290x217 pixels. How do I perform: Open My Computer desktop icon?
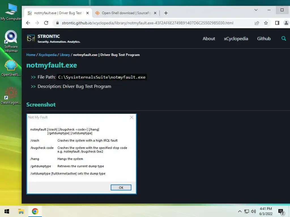(x=11, y=12)
